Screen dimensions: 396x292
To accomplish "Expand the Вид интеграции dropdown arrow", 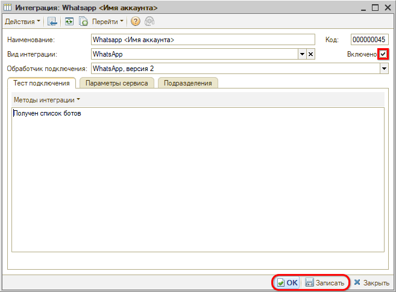I will pyautogui.click(x=302, y=54).
